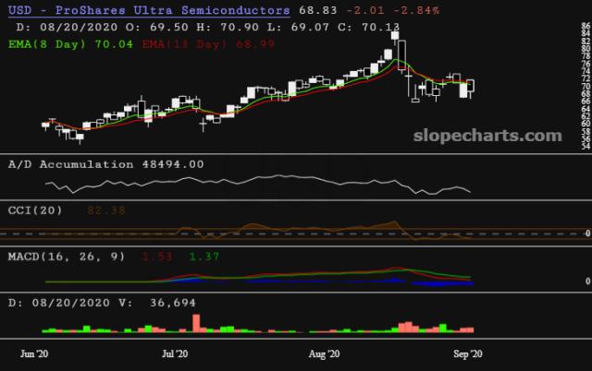Select the Jun '20 axis label
This screenshot has height=371, width=592.
pos(34,354)
